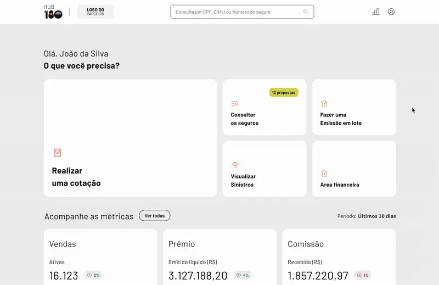Viewport: 439px width, 285px height.
Task: Open the bar chart metrics icon
Action: [x=376, y=12]
